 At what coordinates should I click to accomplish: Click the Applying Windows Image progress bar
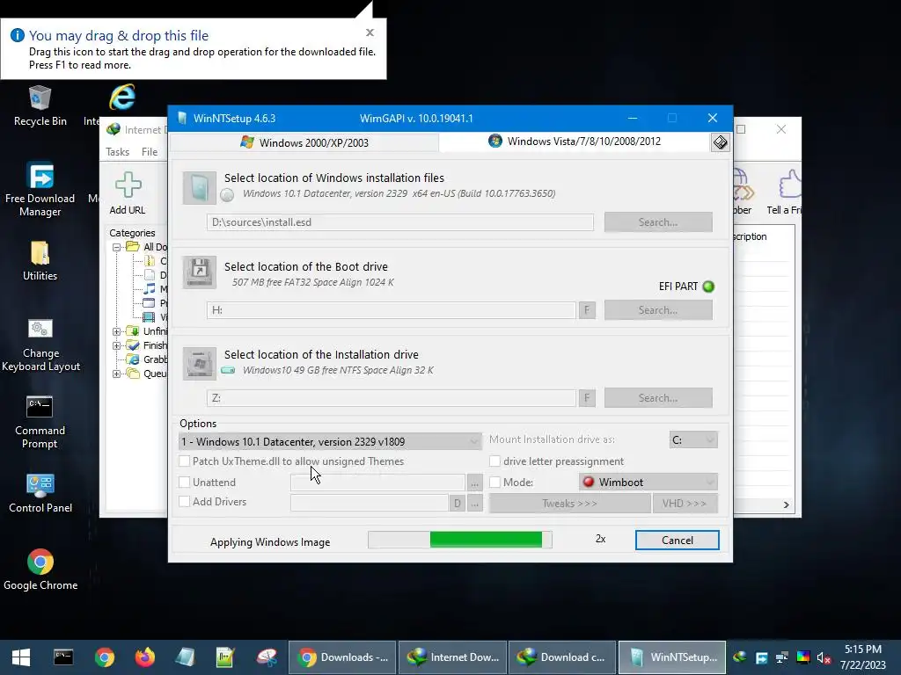tap(459, 540)
